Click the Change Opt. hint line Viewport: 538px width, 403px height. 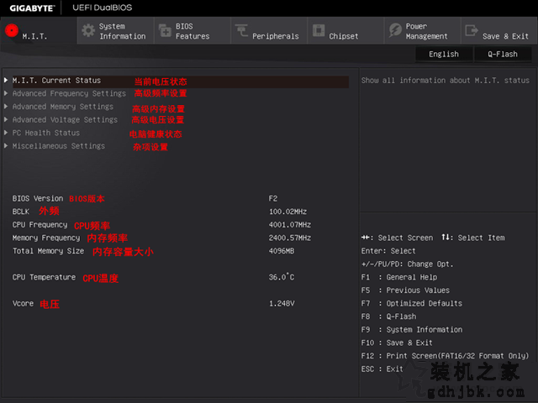tap(407, 264)
